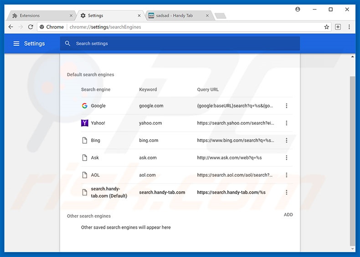
Task: Select the Ask search engine name
Action: click(95, 157)
